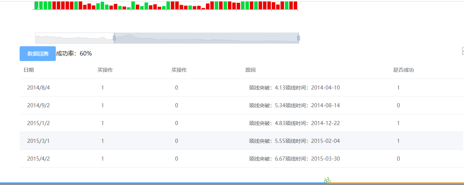Click the 0 value in the 2015/3/1 row
This screenshot has width=464, height=185.
(x=176, y=141)
